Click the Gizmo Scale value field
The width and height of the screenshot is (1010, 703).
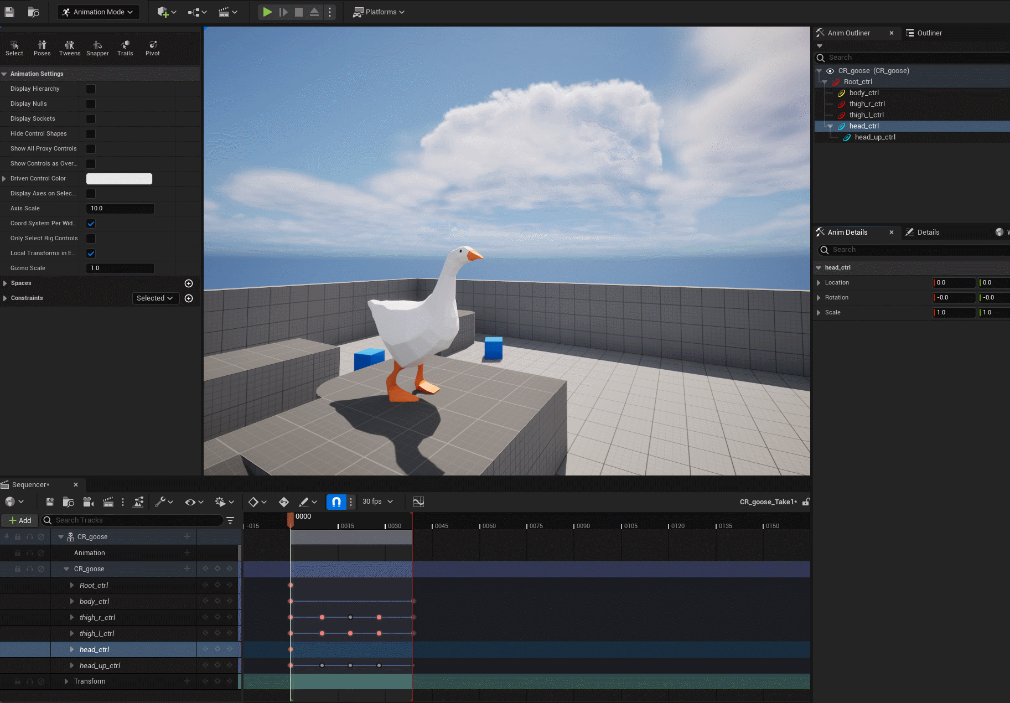(x=120, y=268)
